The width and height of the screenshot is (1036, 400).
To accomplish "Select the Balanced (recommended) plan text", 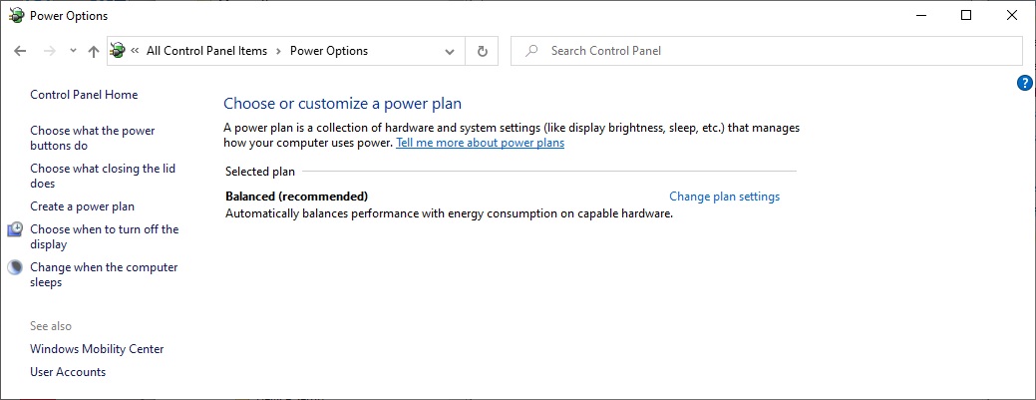I will (x=297, y=197).
